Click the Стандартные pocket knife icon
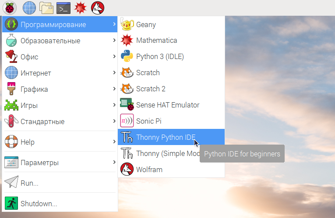The width and height of the screenshot is (335, 218). (11, 121)
